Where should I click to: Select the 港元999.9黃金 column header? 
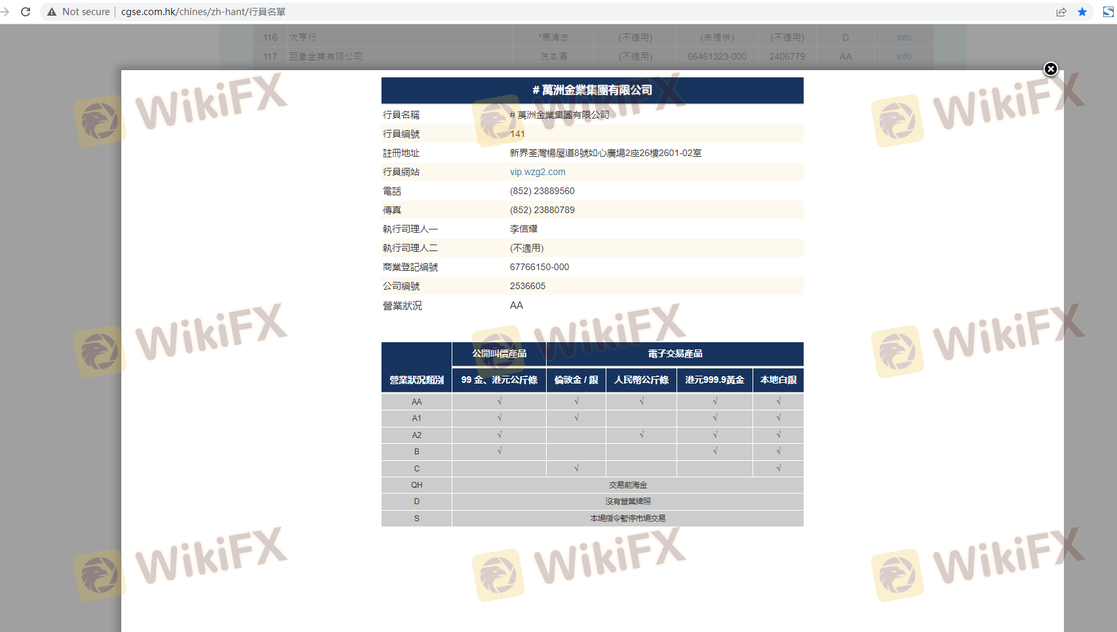[715, 380]
